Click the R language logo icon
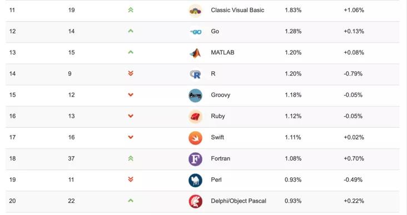Image resolution: width=407 pixels, height=215 pixels. tap(195, 74)
